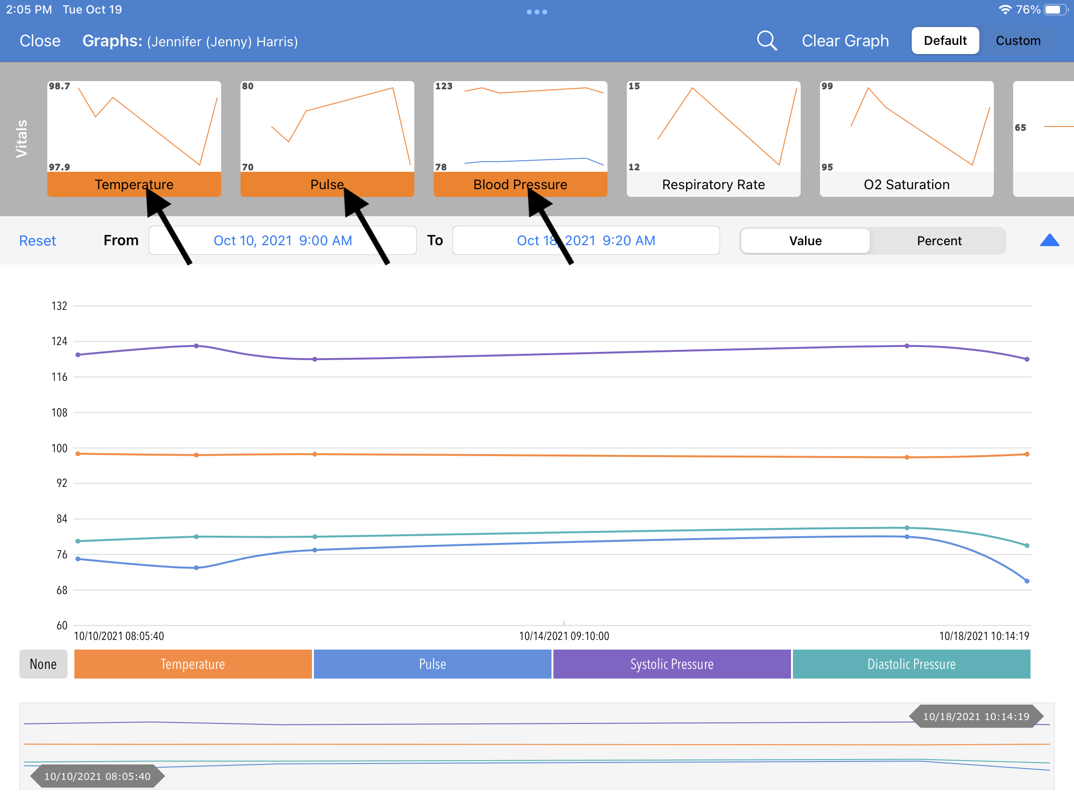Select None in the graph legend
Viewport: 1074px width, 805px height.
coord(43,664)
